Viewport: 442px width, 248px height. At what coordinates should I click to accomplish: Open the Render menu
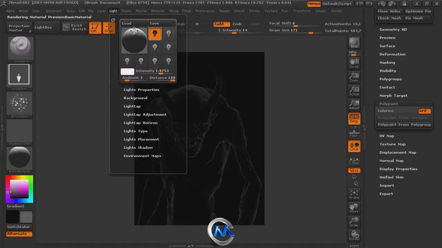[224, 11]
